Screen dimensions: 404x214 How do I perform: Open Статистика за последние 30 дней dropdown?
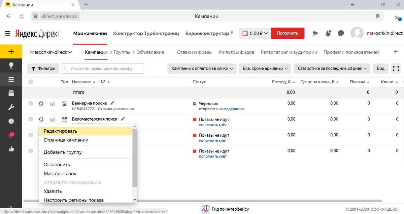coord(332,69)
